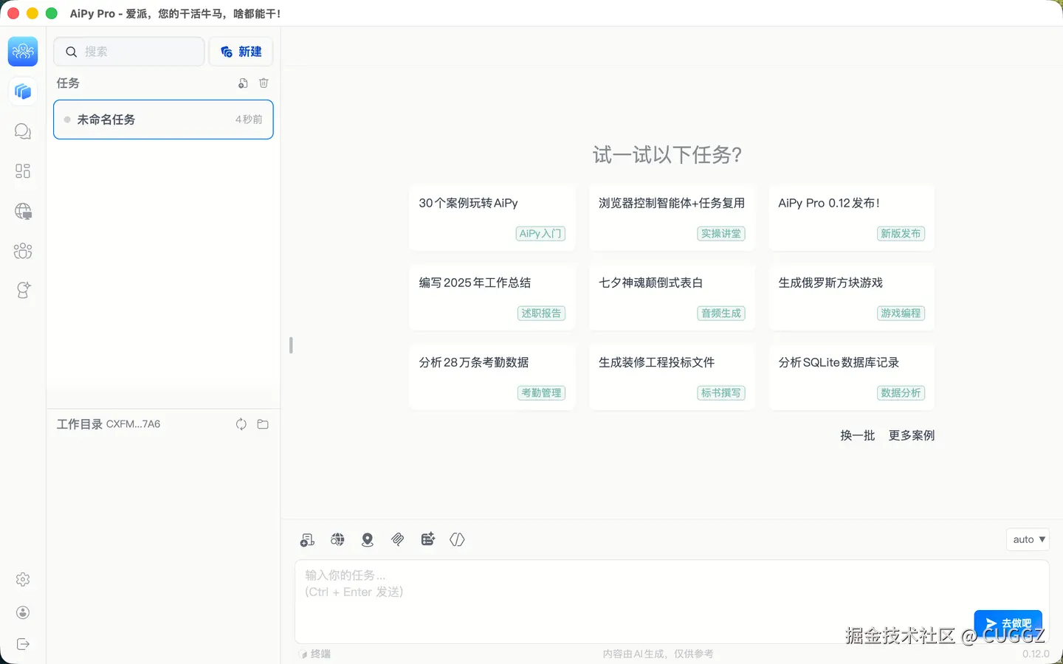Click the web search globe icon above input
This screenshot has height=664, width=1063.
point(337,540)
